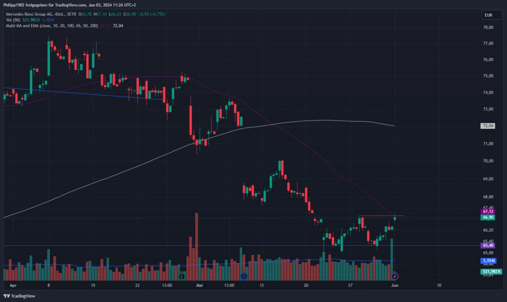Click the purple lightning bolt event marker
This screenshot has height=302, width=507.
(x=395, y=276)
